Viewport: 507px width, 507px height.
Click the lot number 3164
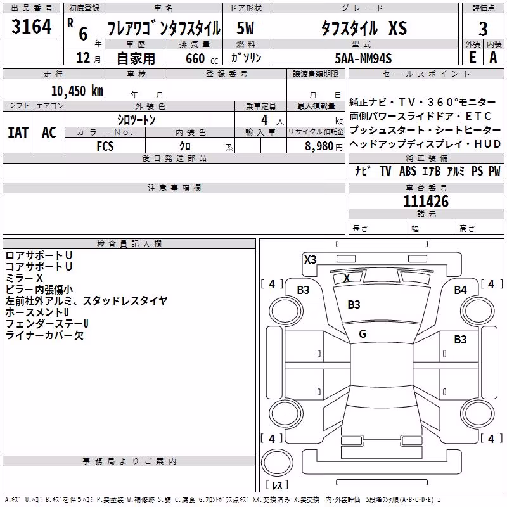31,27
